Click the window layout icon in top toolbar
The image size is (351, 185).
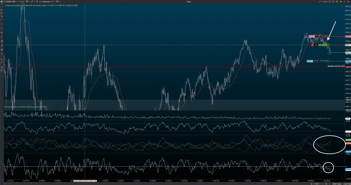coord(57,2)
